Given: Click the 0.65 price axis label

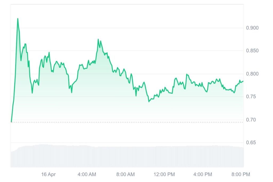Looking at the screenshot, I should (x=252, y=143).
